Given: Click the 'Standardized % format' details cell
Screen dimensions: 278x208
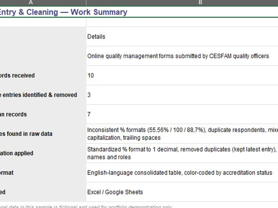Looking at the screenshot, I should [182, 153].
